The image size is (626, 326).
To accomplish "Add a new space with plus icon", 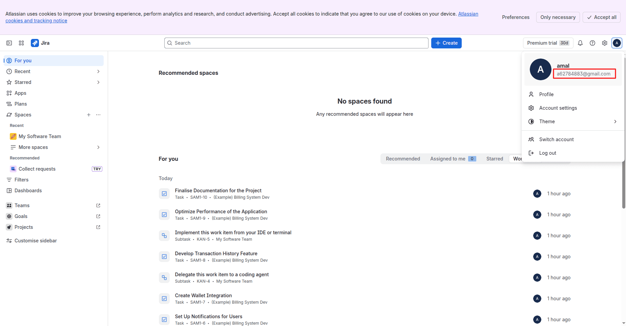I will (89, 115).
